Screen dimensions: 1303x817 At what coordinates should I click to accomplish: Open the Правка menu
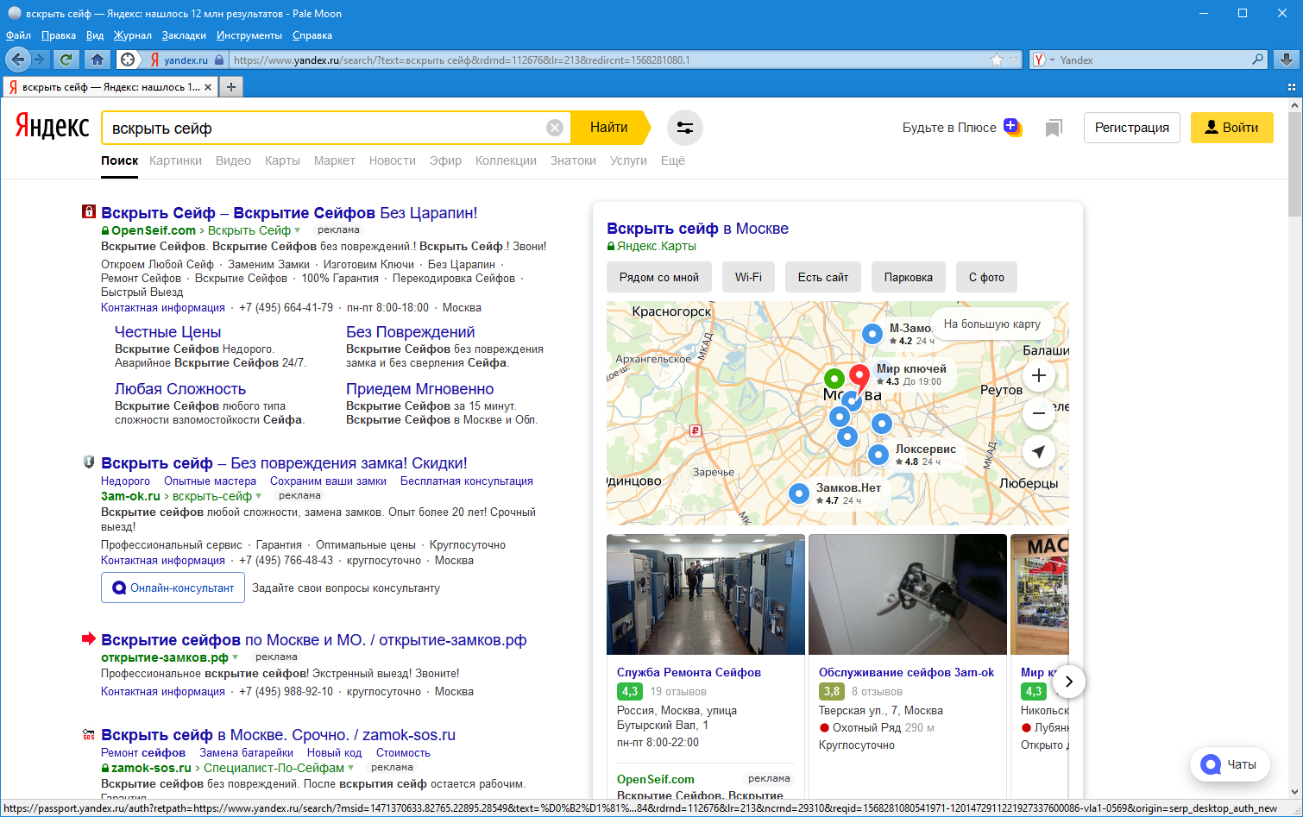click(x=59, y=35)
